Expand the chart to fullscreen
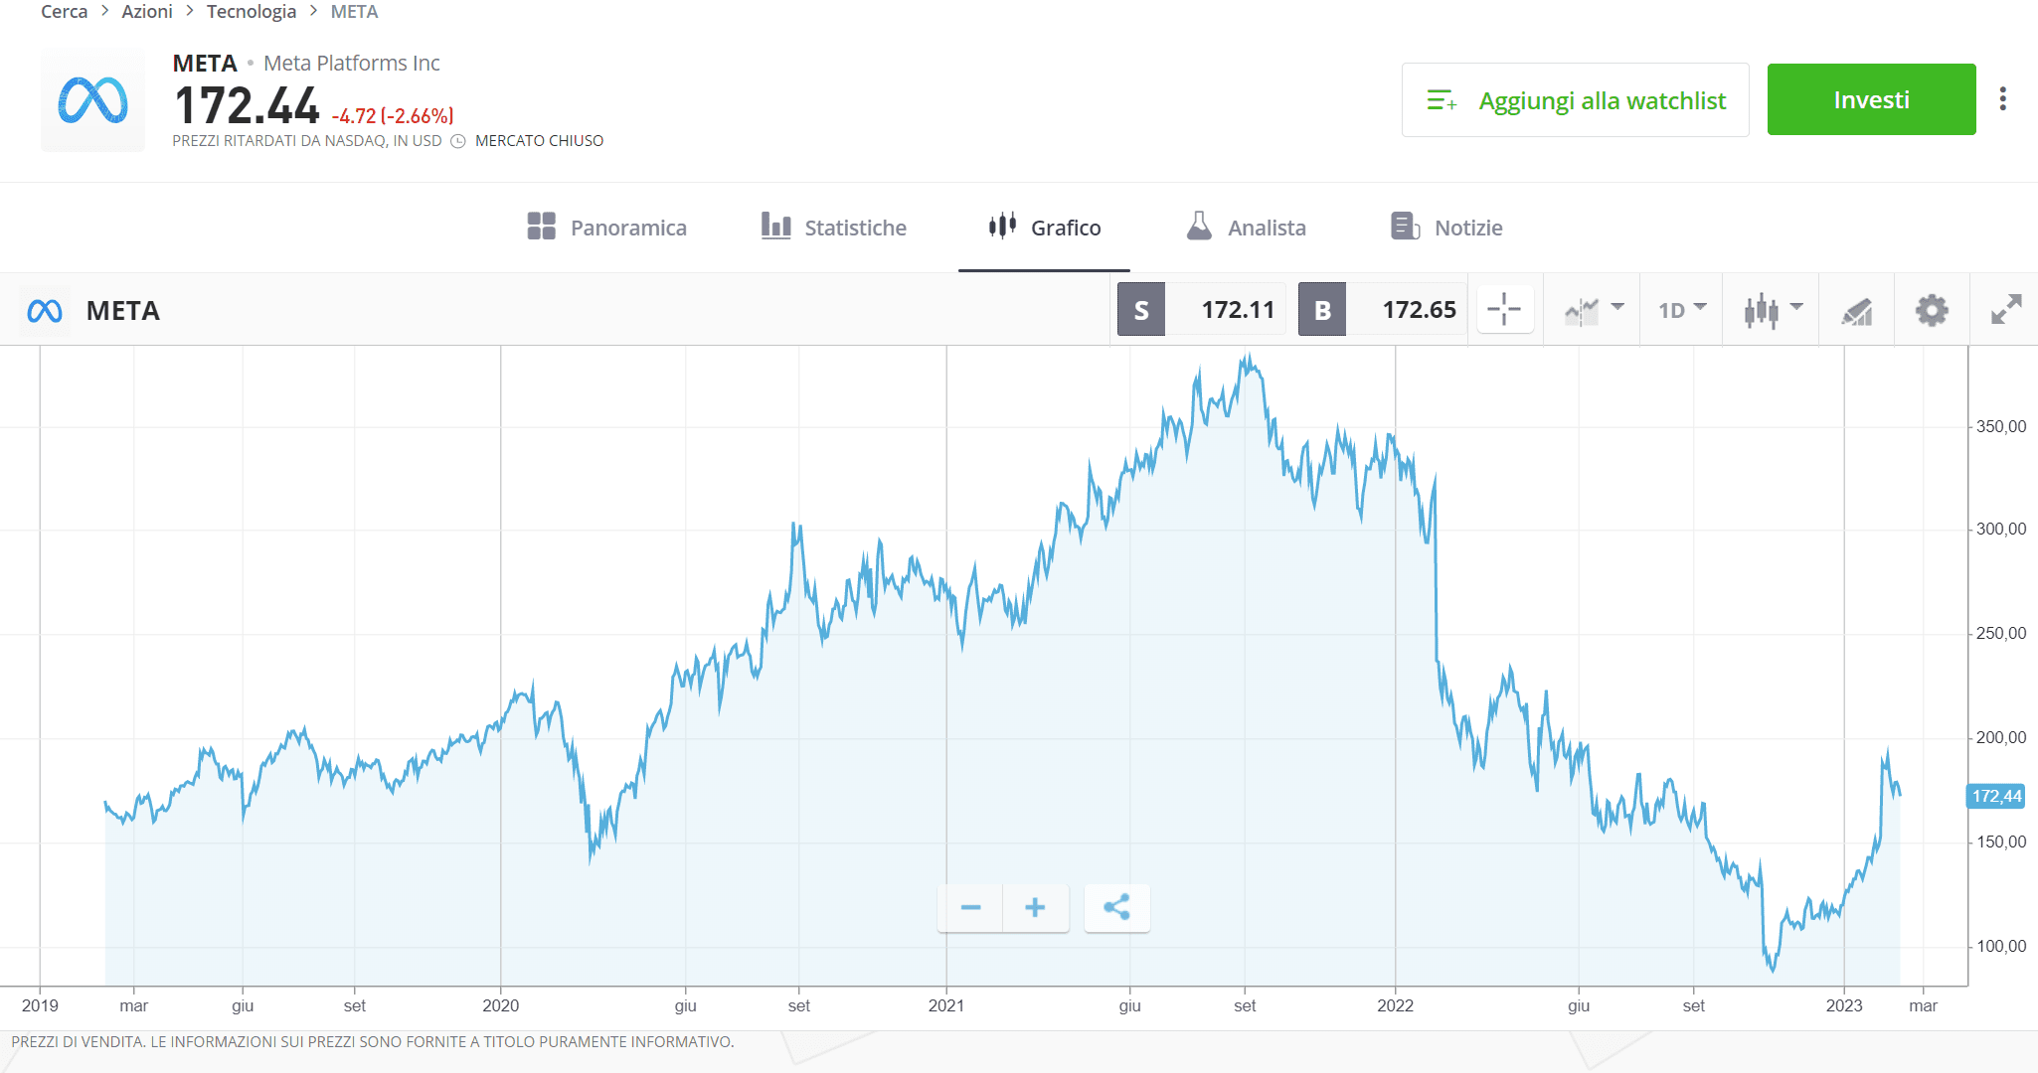2038x1073 pixels. pos(2006,310)
